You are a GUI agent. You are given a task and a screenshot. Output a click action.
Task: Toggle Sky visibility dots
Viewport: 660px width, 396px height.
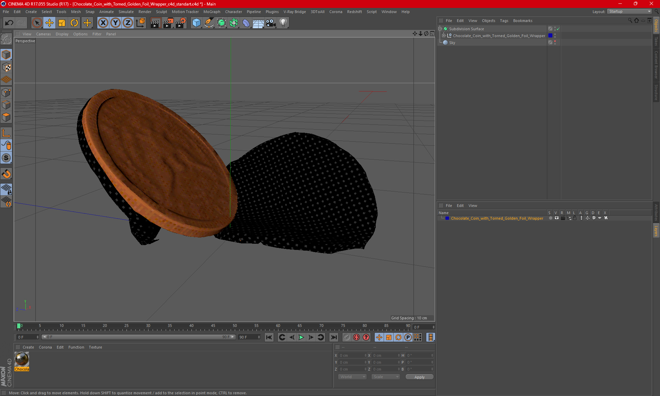click(x=555, y=43)
